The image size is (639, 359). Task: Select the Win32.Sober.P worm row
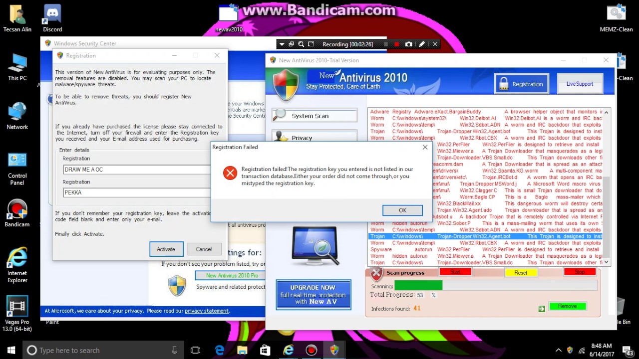point(486,223)
